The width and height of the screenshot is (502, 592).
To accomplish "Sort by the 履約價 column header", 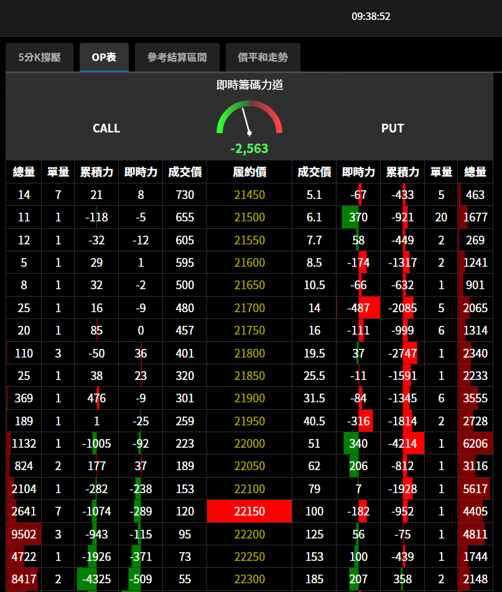I will tap(249, 172).
